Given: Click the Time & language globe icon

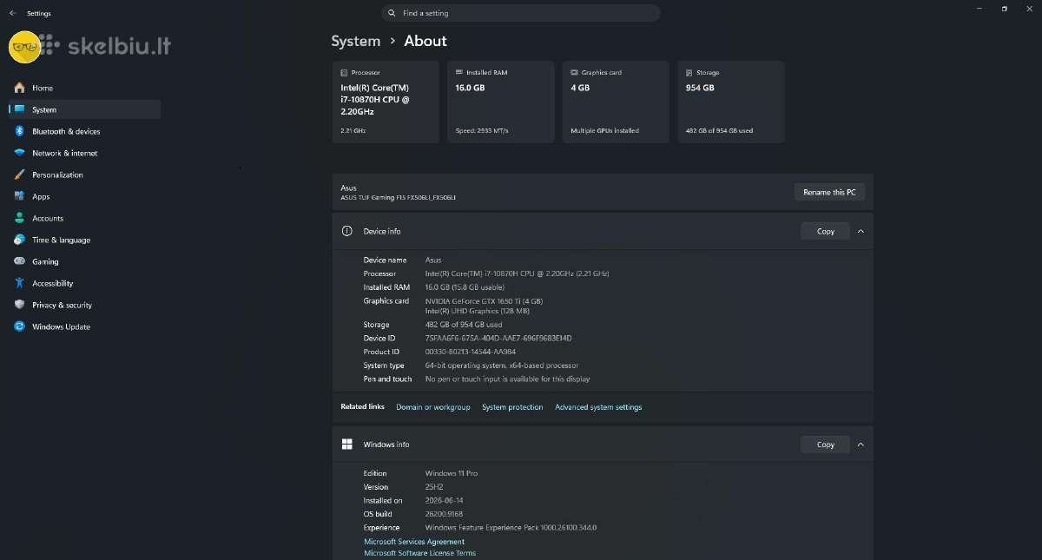Looking at the screenshot, I should [19, 240].
